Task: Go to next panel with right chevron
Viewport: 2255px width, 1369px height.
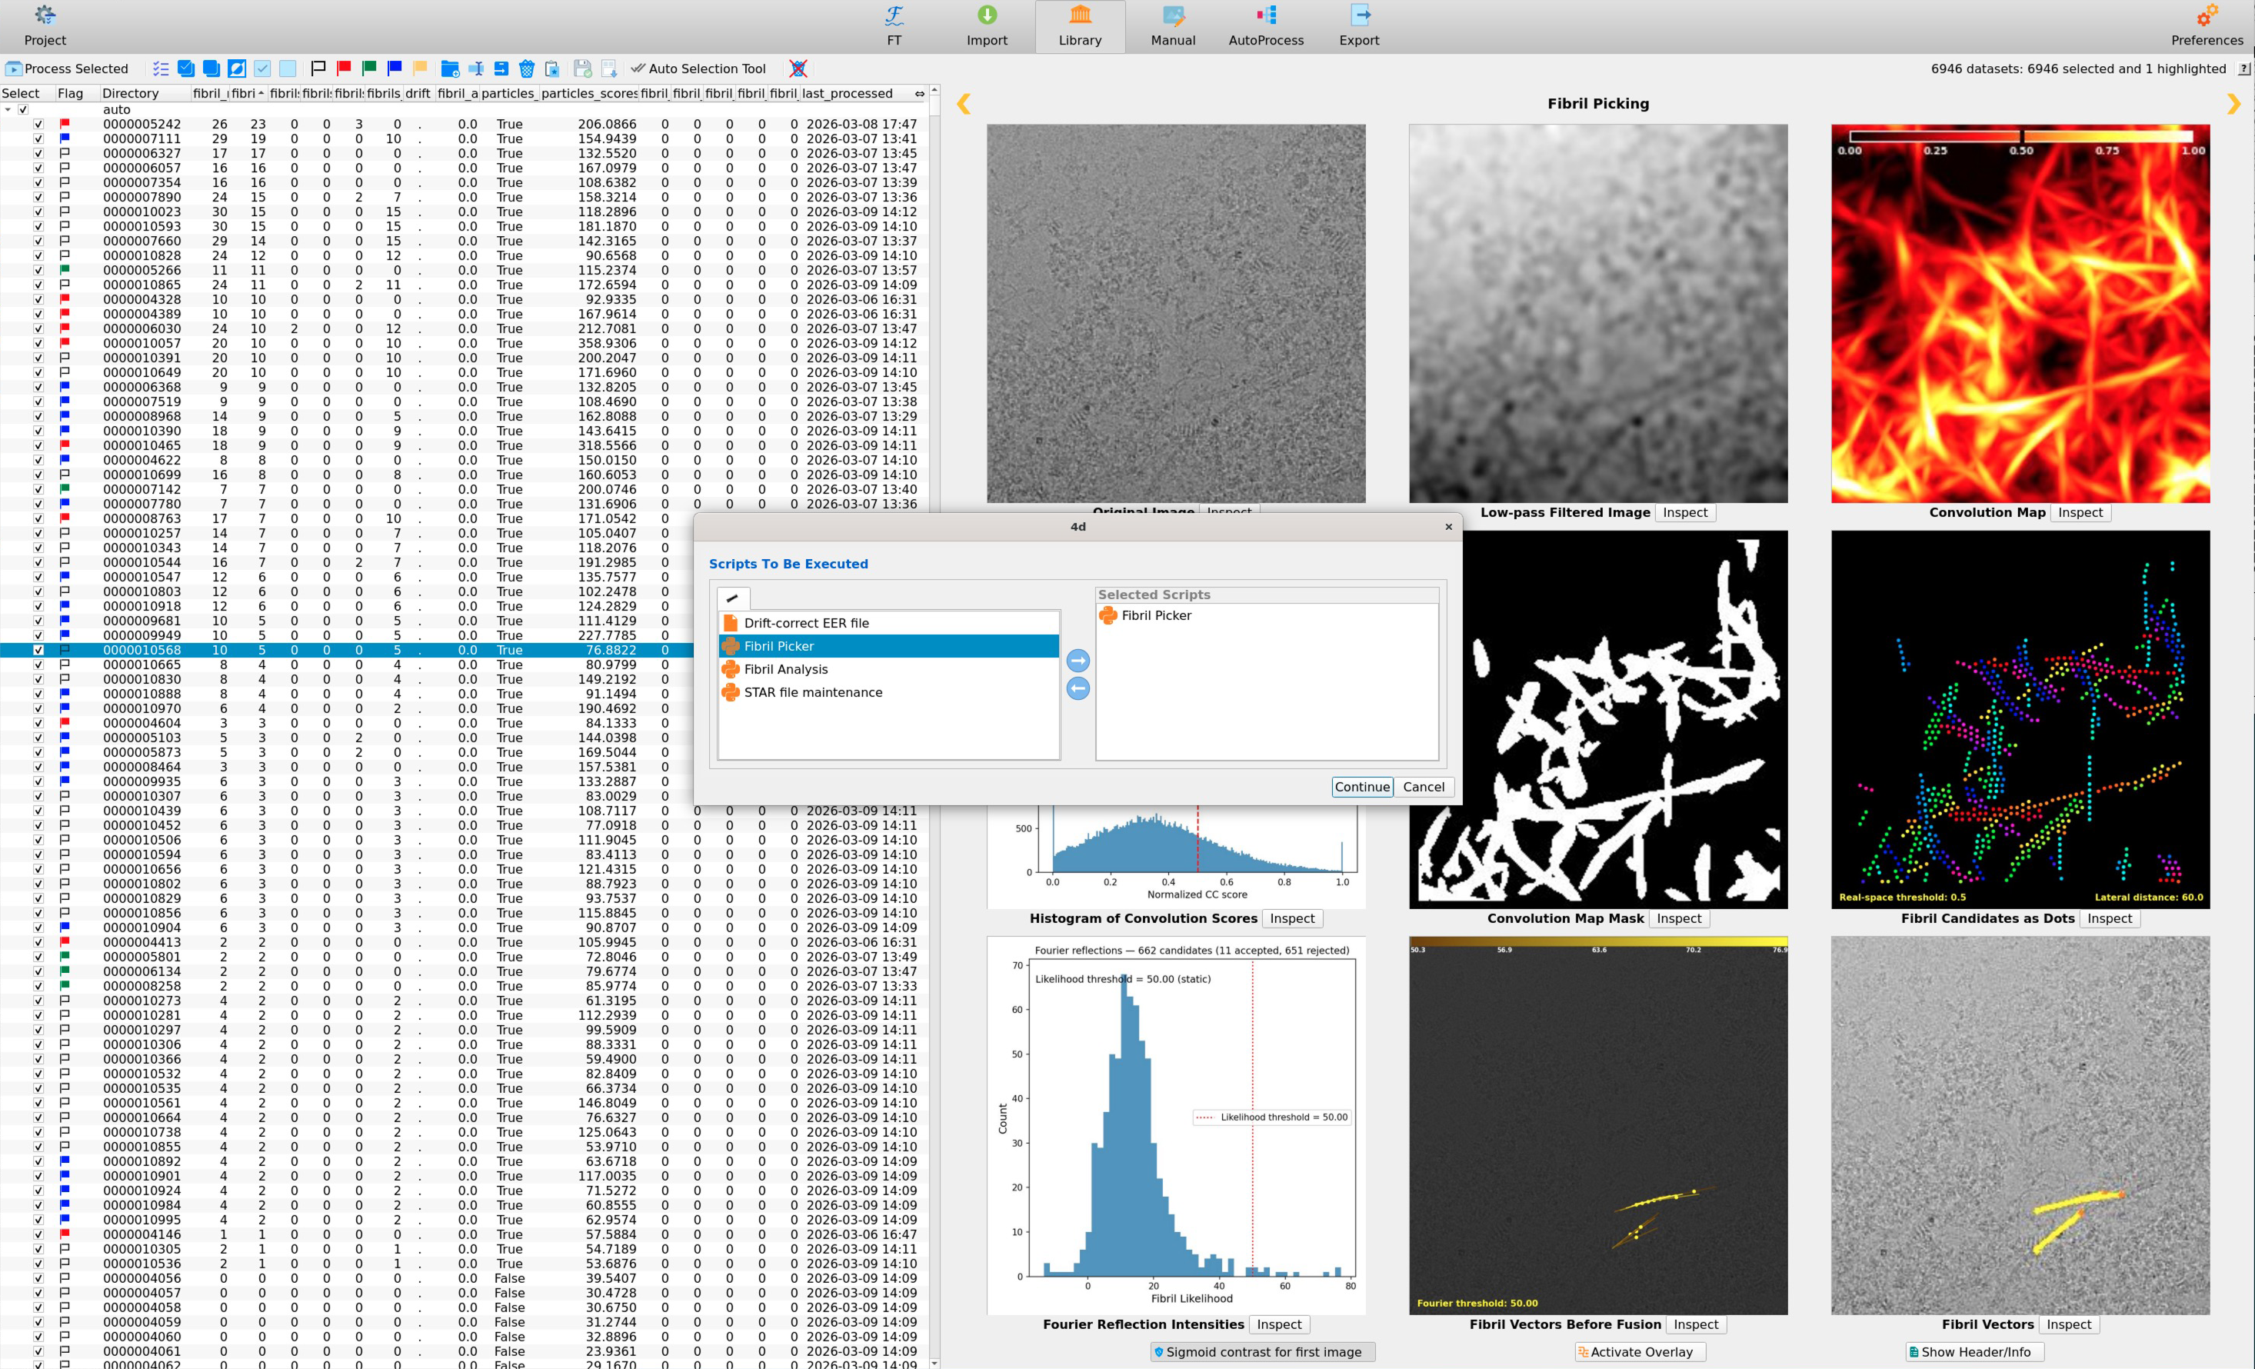Action: pos(2234,105)
